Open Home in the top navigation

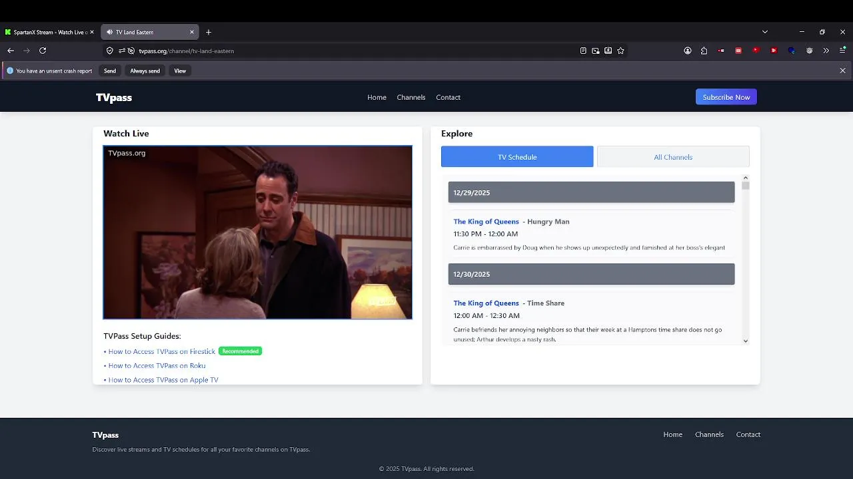[x=377, y=97]
